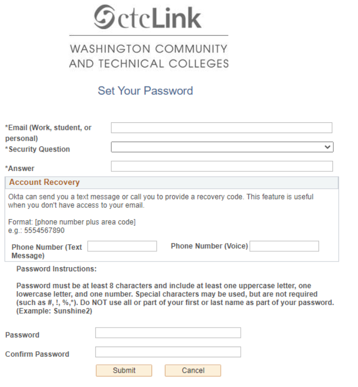Click the Security Question label

tap(39, 149)
